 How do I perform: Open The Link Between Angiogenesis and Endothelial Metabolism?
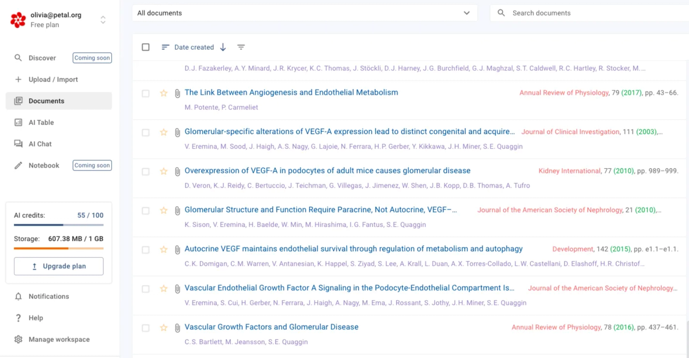(291, 92)
